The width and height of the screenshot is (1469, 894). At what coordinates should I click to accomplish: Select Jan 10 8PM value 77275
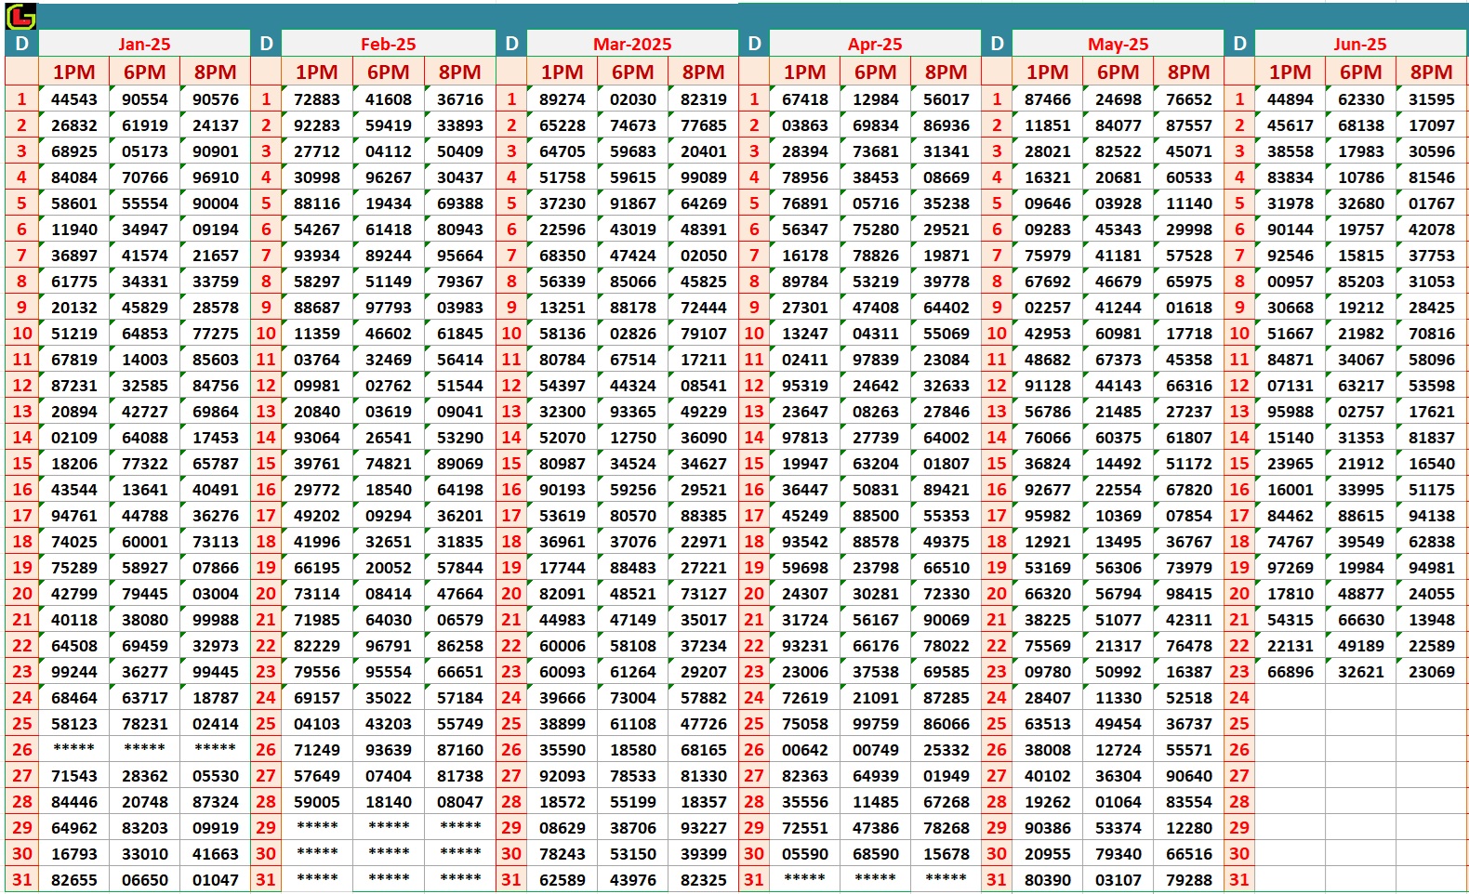216,333
